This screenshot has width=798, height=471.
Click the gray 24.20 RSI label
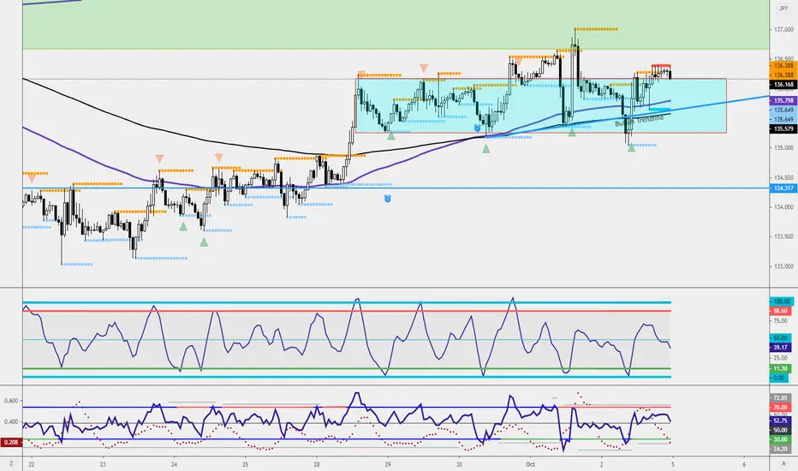[x=781, y=449]
